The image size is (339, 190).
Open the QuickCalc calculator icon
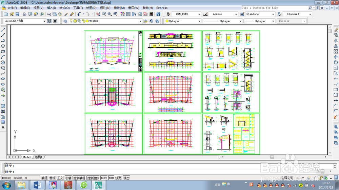[x=151, y=14]
